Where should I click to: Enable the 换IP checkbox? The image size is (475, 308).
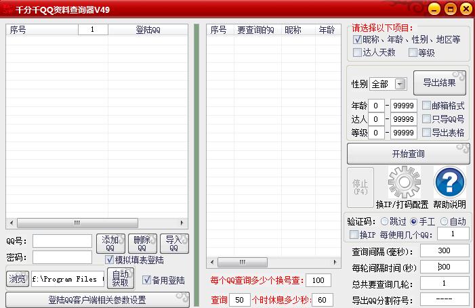click(x=354, y=234)
